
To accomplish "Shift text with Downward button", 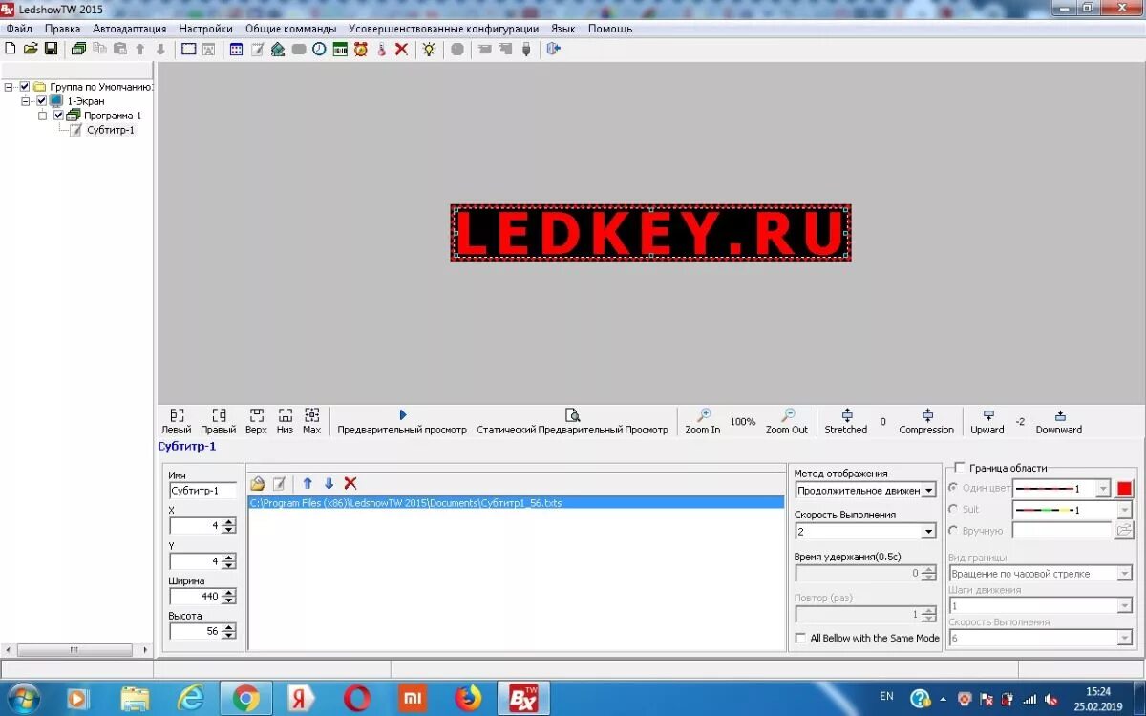I will pyautogui.click(x=1059, y=421).
